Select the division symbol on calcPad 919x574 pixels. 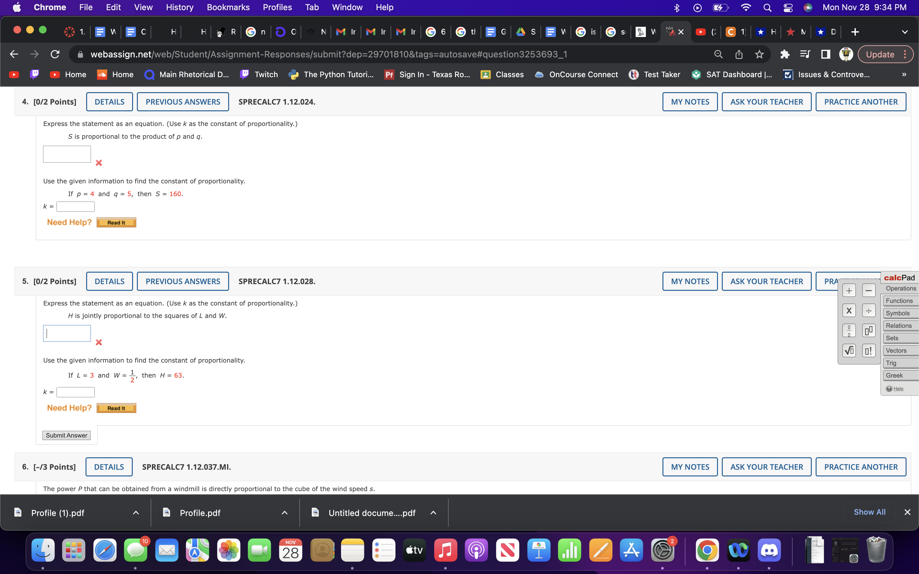click(x=869, y=310)
